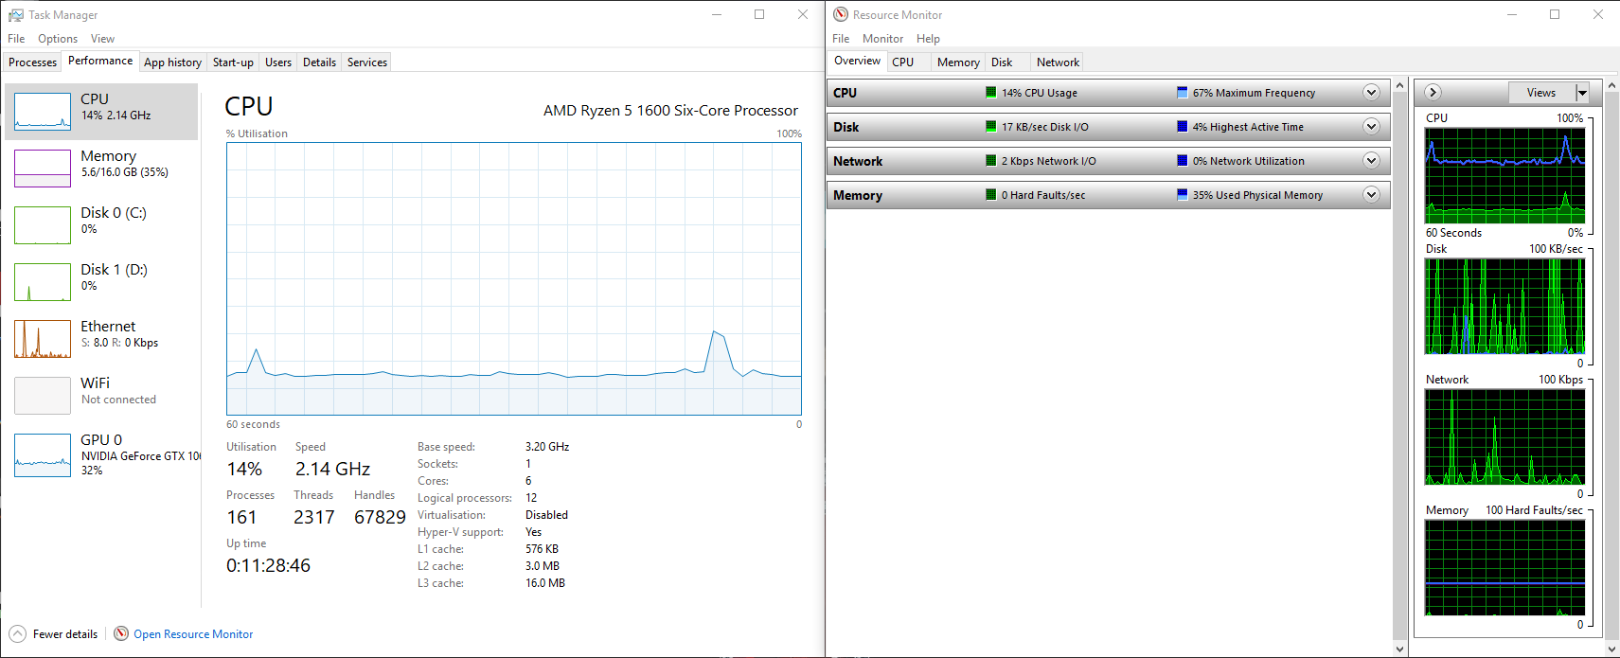Screen dimensions: 1620x658
Task: Select the WiFi sidebar thumbnail
Action: [43, 395]
